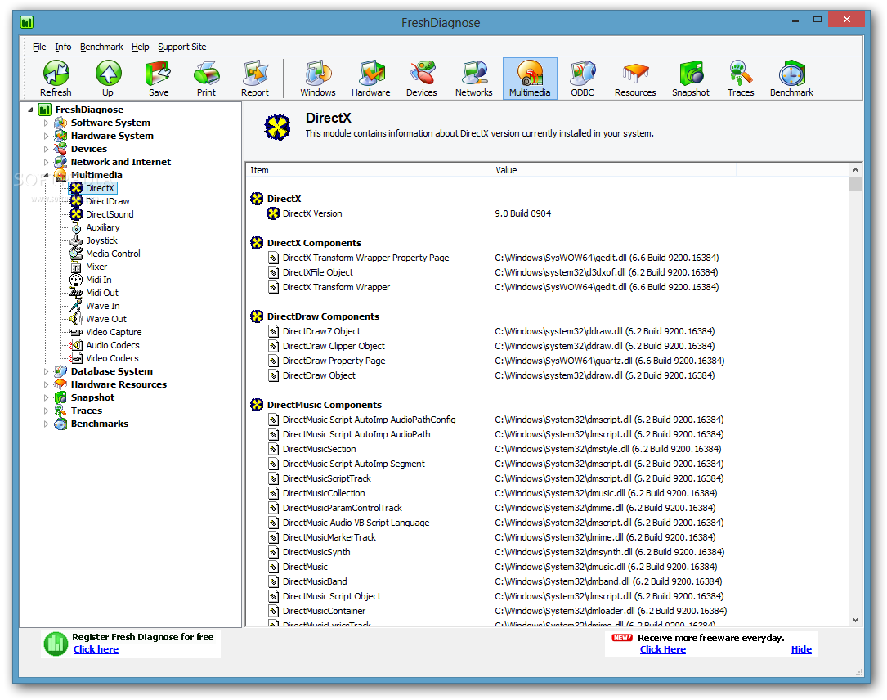Select Media Control tree item
Image resolution: width=887 pixels, height=700 pixels.
click(113, 254)
